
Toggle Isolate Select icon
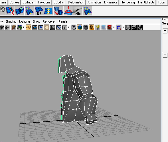tap(119, 27)
